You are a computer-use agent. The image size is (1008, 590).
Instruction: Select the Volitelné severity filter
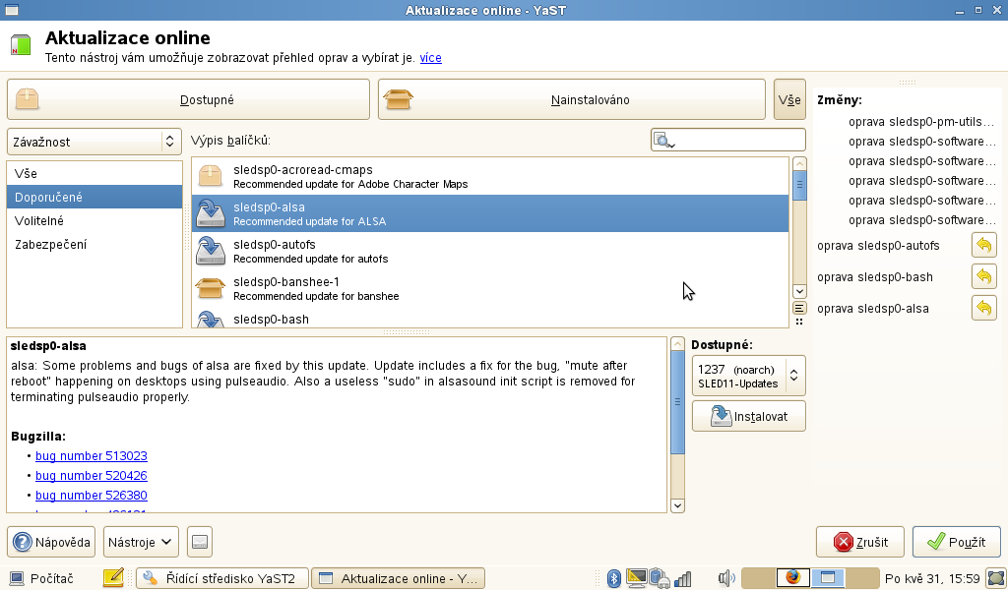94,221
